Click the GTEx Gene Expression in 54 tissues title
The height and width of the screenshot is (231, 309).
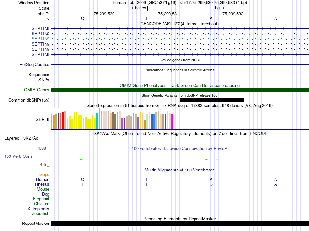(x=180, y=105)
